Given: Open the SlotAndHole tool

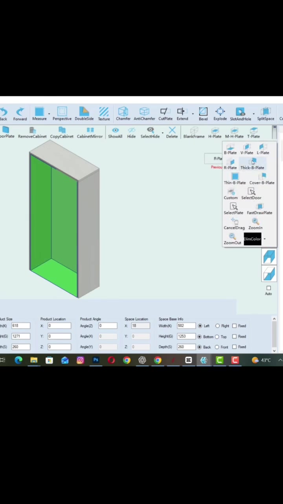Looking at the screenshot, I should (x=240, y=114).
